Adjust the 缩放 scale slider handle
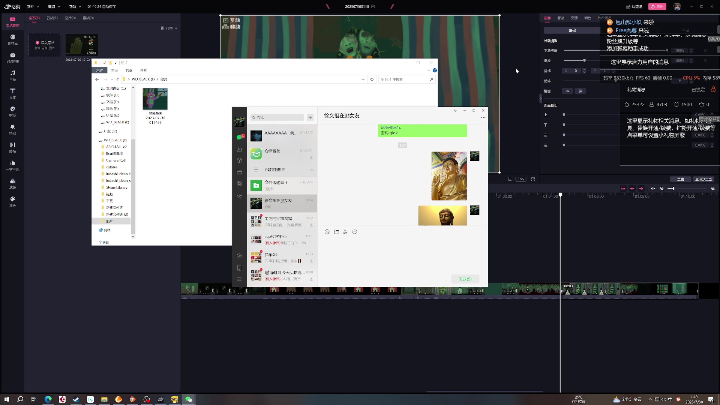The height and width of the screenshot is (405, 720). [584, 60]
